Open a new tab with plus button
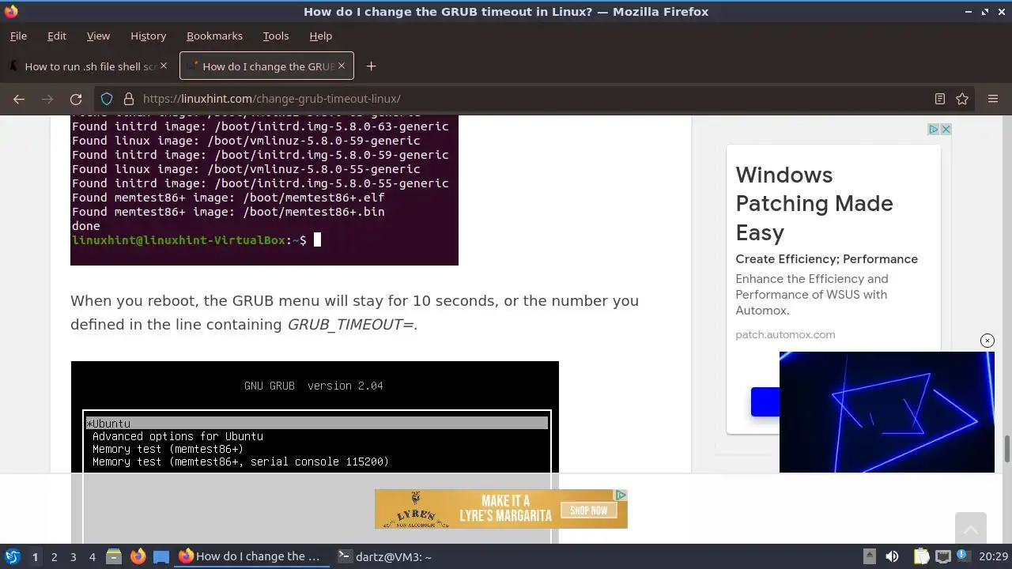The image size is (1012, 569). click(371, 66)
